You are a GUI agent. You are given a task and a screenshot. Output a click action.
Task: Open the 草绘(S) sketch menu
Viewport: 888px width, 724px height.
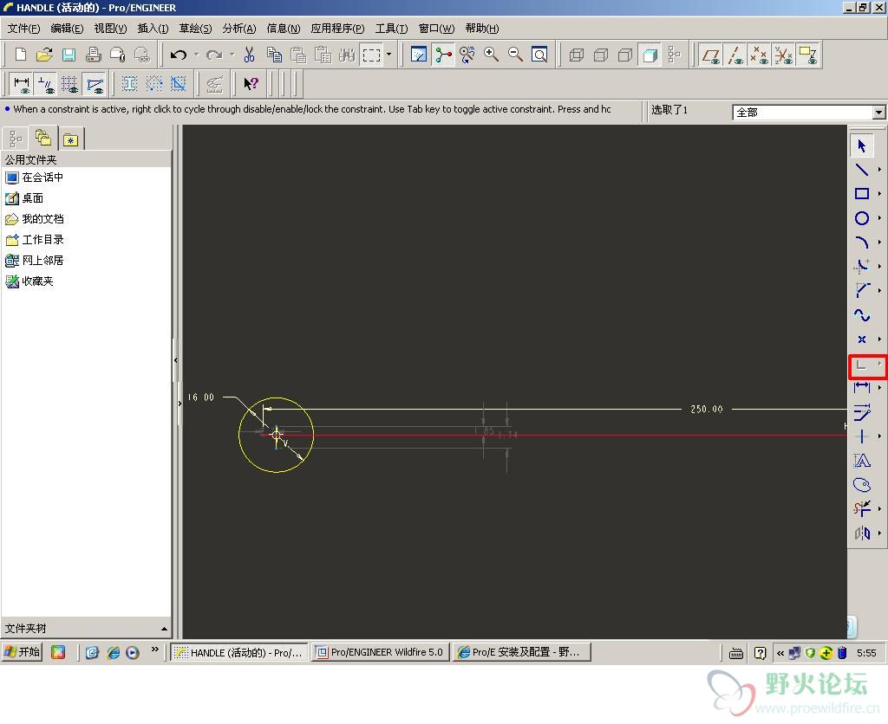(195, 29)
